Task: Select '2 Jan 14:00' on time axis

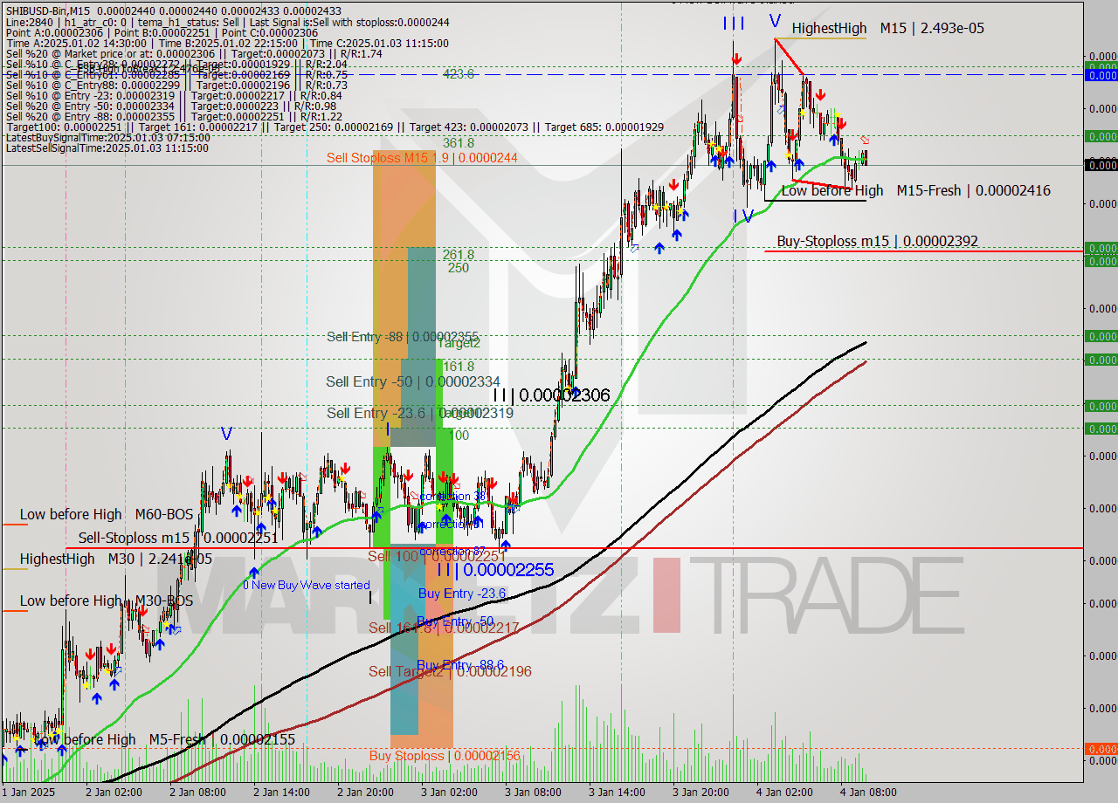Action: 280,793
